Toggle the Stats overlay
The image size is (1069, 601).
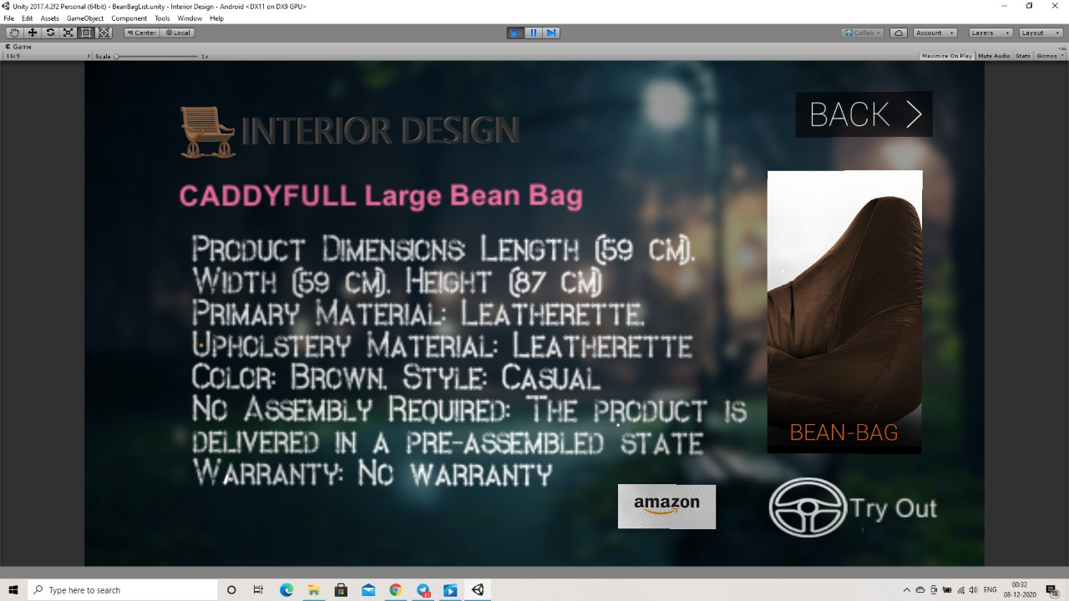click(x=1023, y=56)
